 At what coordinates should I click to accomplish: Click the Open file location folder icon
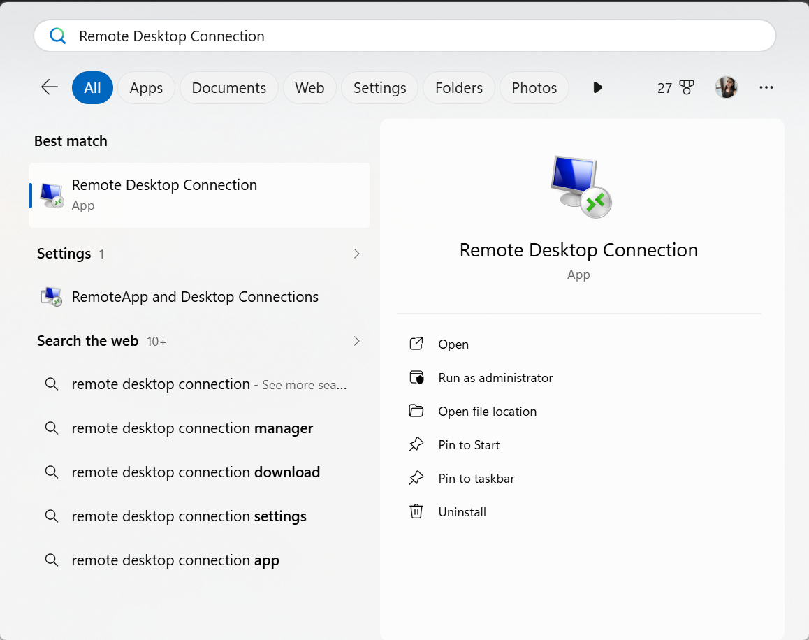(x=416, y=411)
